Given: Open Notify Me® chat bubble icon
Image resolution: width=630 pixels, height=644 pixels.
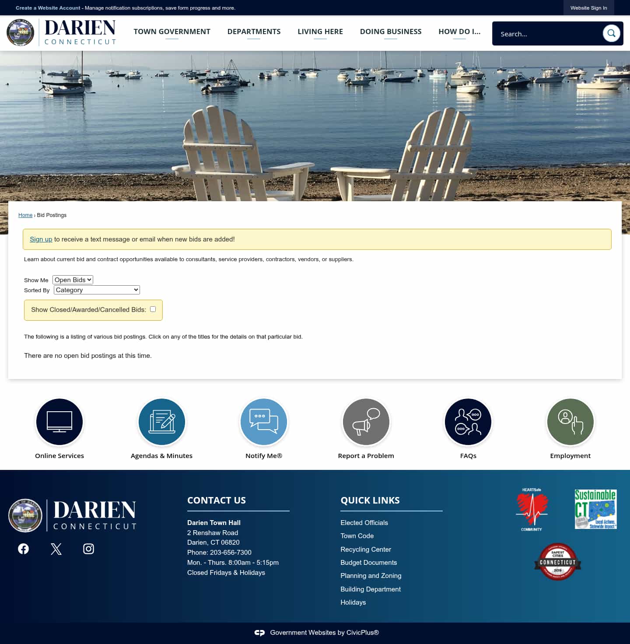Looking at the screenshot, I should 263,422.
